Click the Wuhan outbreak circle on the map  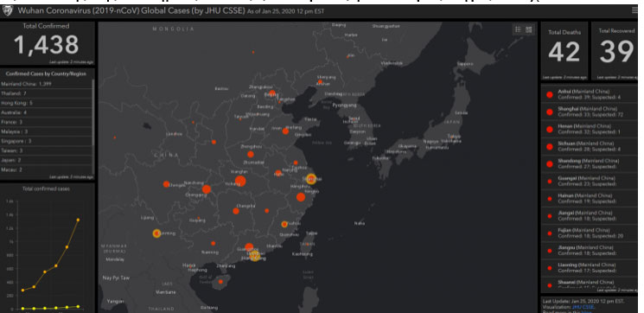coord(240,181)
